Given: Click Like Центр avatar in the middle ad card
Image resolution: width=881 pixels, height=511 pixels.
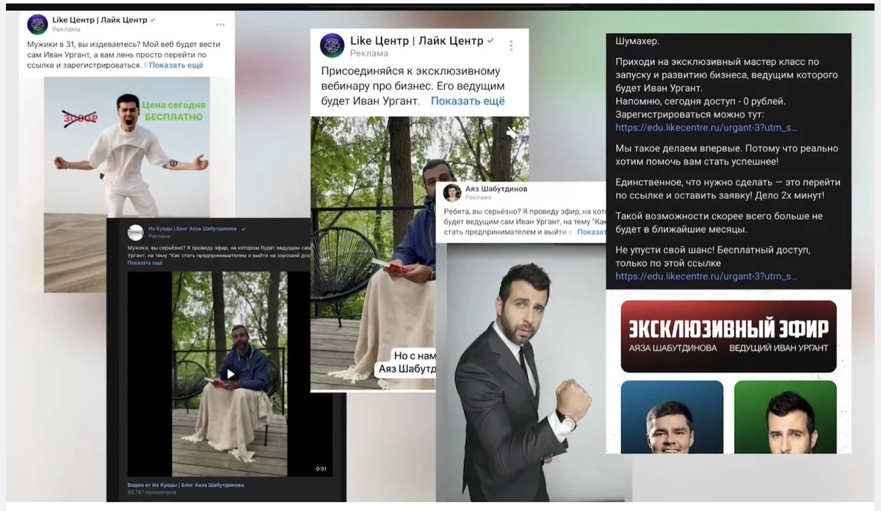Looking at the screenshot, I should pyautogui.click(x=332, y=46).
